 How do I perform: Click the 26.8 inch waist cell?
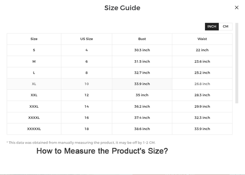(202, 84)
